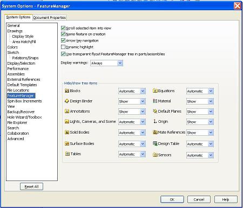Open the Tables visibility dropdown
This screenshot has width=243, height=208.
tap(132, 154)
